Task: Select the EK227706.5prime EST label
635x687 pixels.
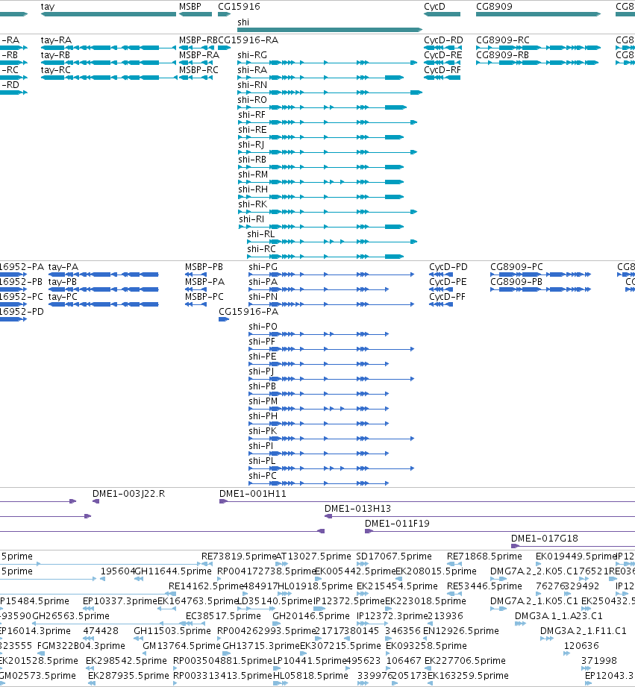Action: pos(465,661)
